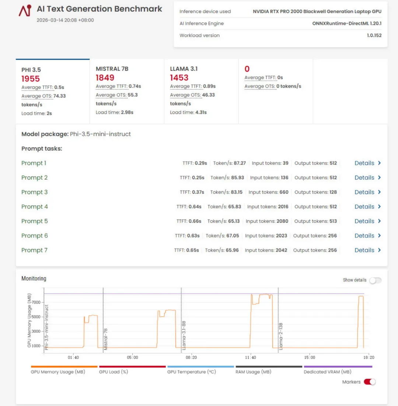398x406 pixels.
Task: Open Details link for Prompt 2
Action: [364, 178]
